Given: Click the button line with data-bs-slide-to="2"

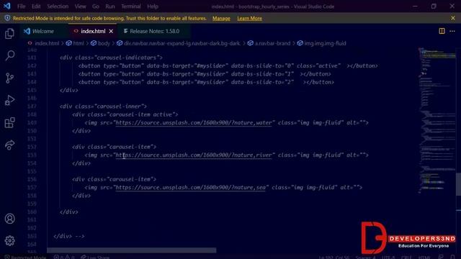Looking at the screenshot, I should pyautogui.click(x=206, y=82).
